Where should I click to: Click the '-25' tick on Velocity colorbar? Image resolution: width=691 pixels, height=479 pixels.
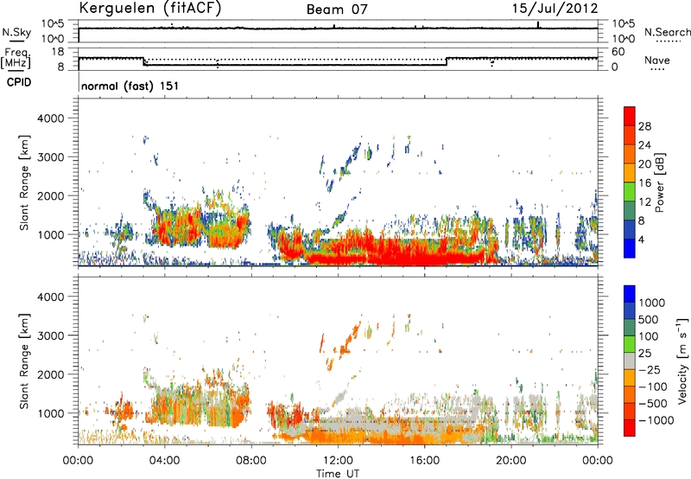click(650, 369)
